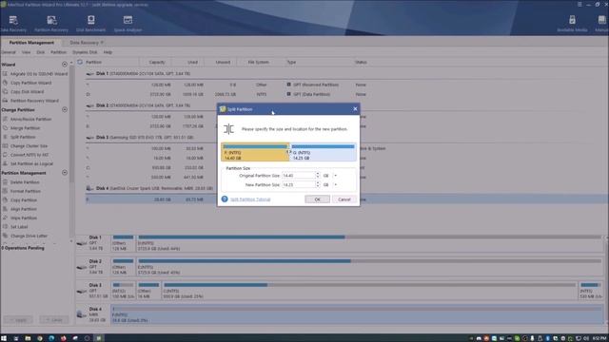Click the Migrate OS to SSD/HD Wizard icon
This screenshot has width=609, height=342.
tap(5, 74)
